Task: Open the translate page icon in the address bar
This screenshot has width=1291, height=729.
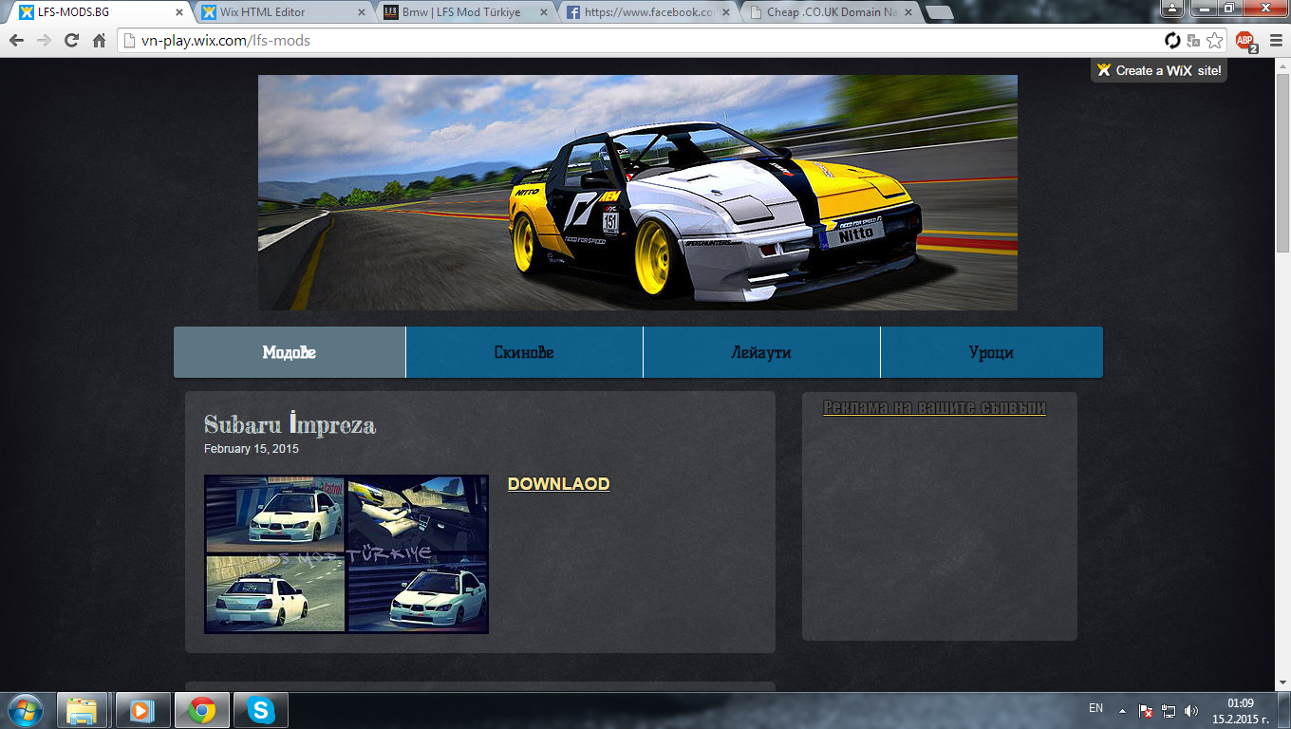Action: (x=1193, y=41)
